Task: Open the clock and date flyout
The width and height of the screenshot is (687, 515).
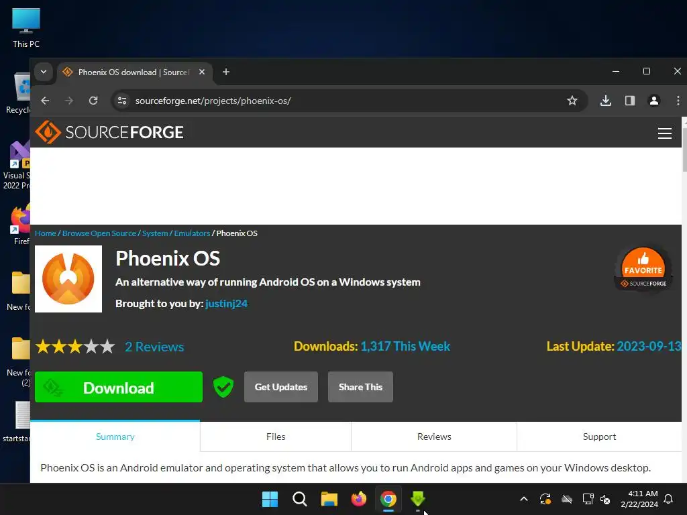Action: (639, 499)
